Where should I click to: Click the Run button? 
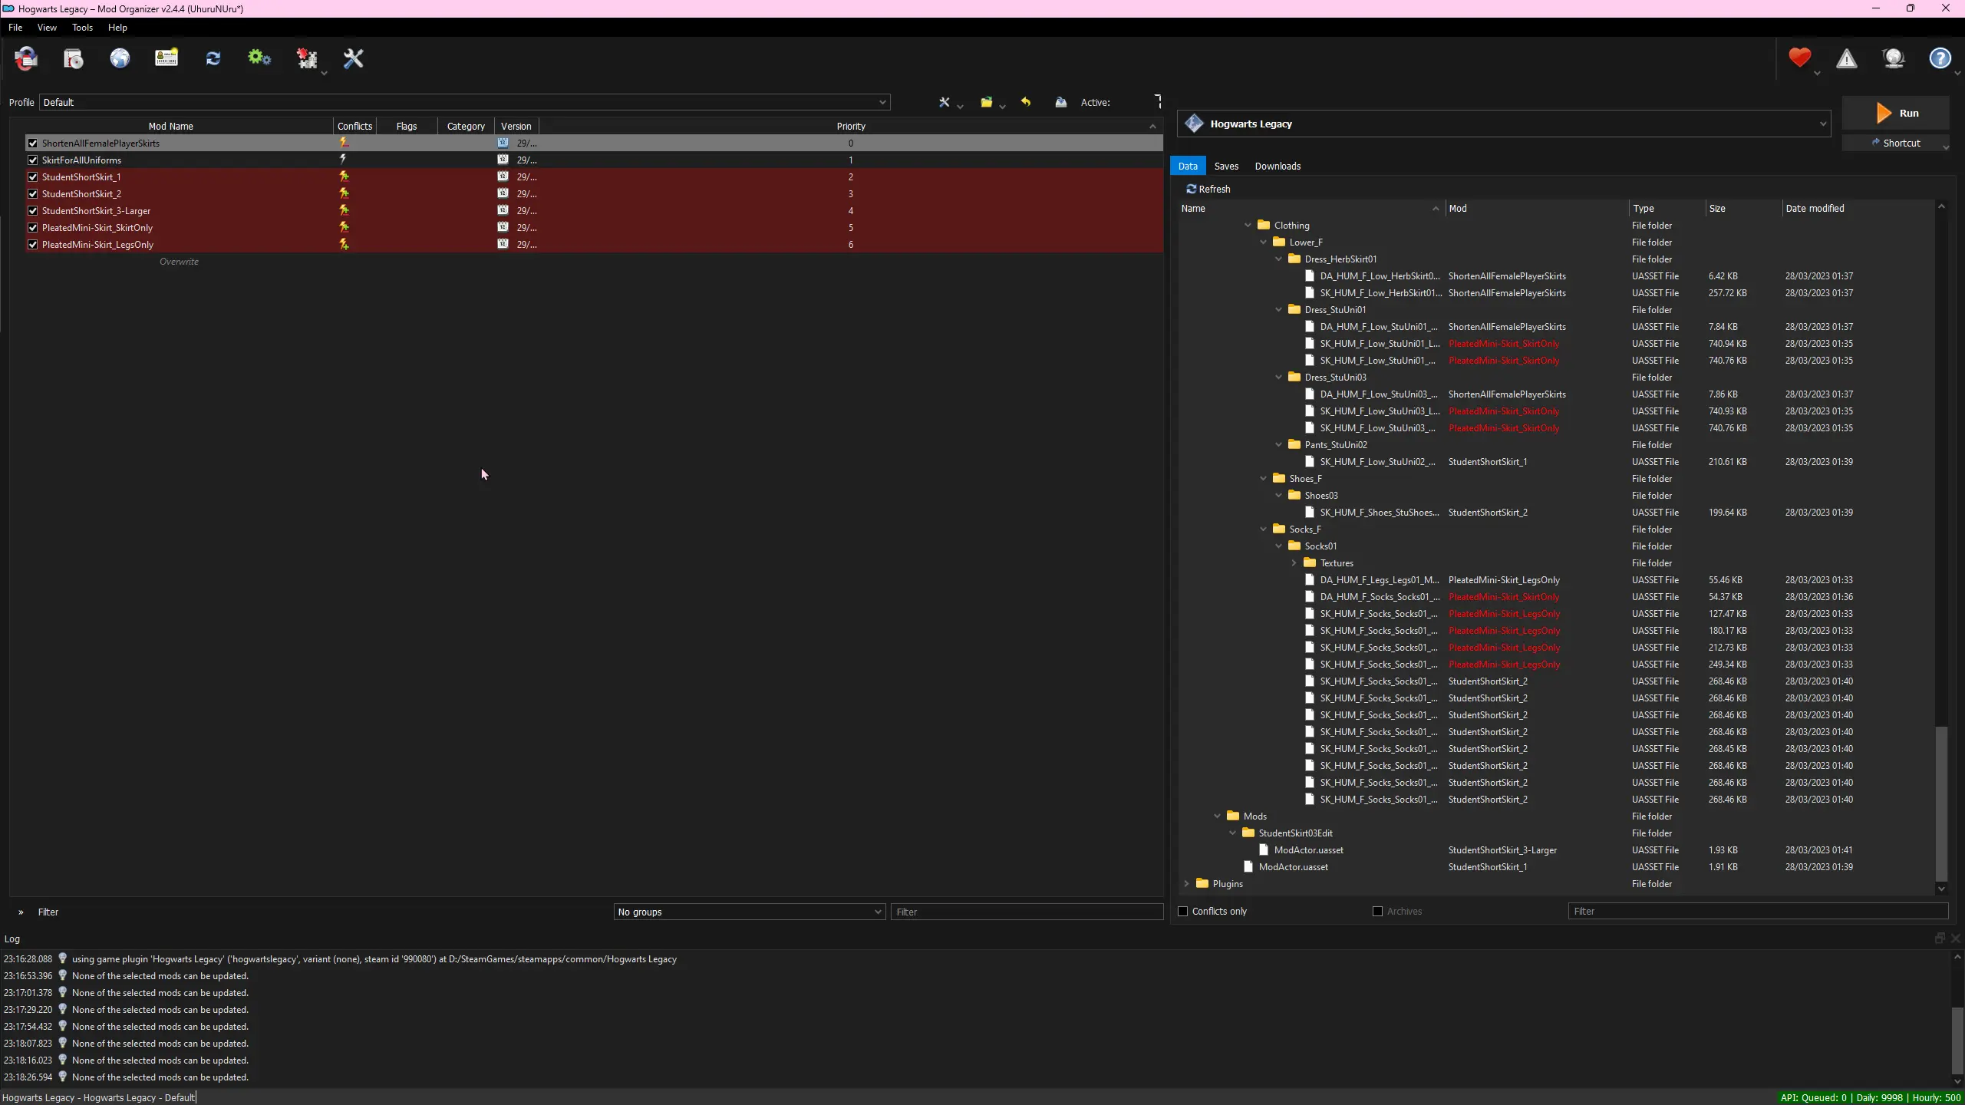pos(1896,113)
